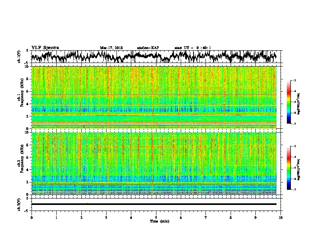Click the 'station=KAP' label
The height and width of the screenshot is (244, 316).
[148, 48]
